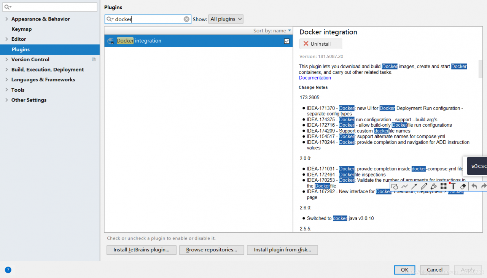The width and height of the screenshot is (487, 278).
Task: Expand the Other Settings node
Action: click(x=6, y=100)
